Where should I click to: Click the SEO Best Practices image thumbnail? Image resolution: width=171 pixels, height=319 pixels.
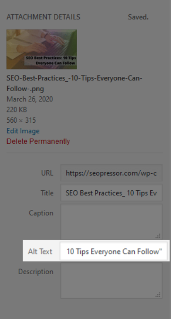(42, 49)
